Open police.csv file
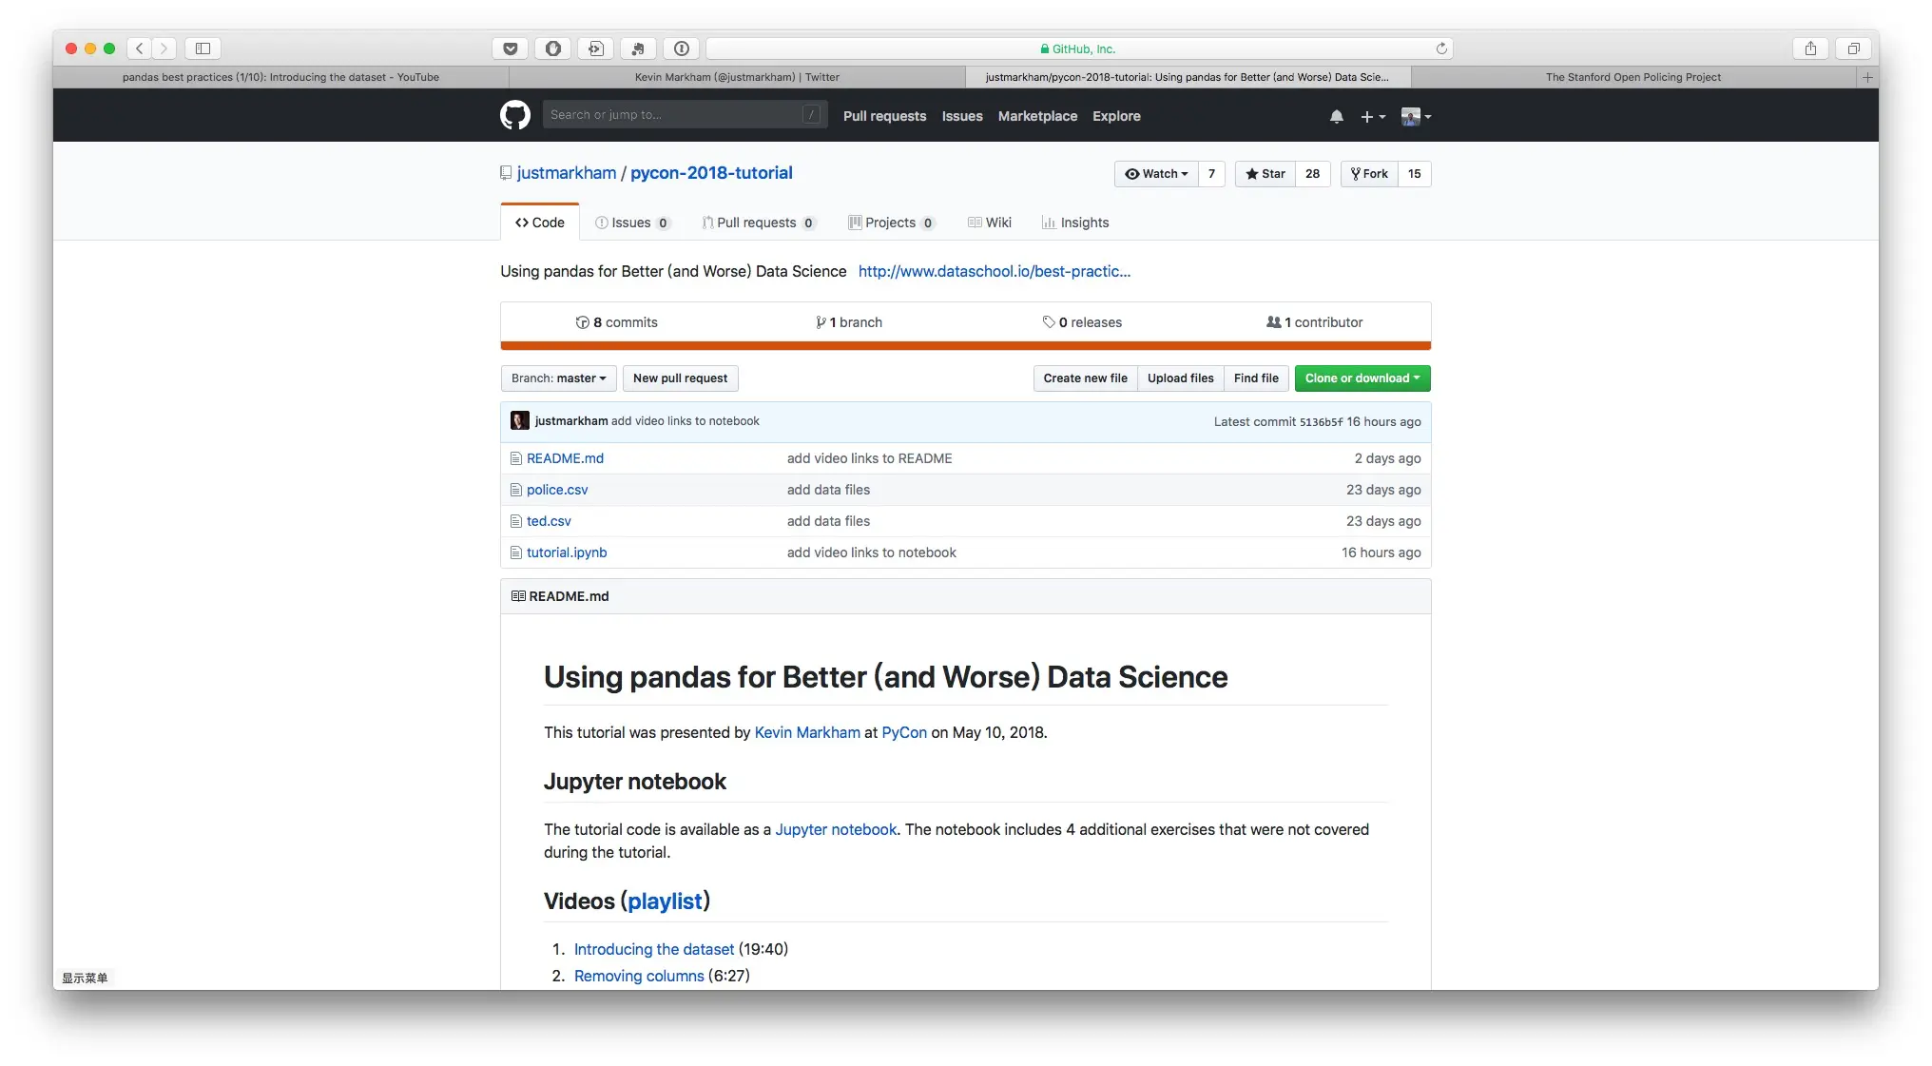 tap(557, 490)
